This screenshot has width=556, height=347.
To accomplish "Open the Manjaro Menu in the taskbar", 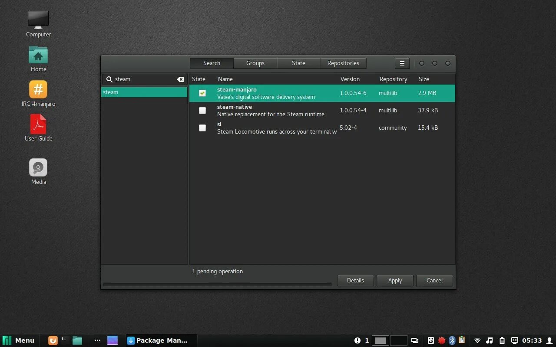I will 18,340.
